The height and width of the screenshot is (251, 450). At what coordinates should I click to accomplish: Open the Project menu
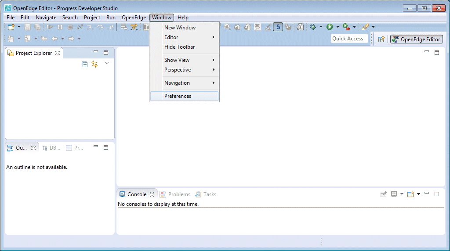coord(92,18)
